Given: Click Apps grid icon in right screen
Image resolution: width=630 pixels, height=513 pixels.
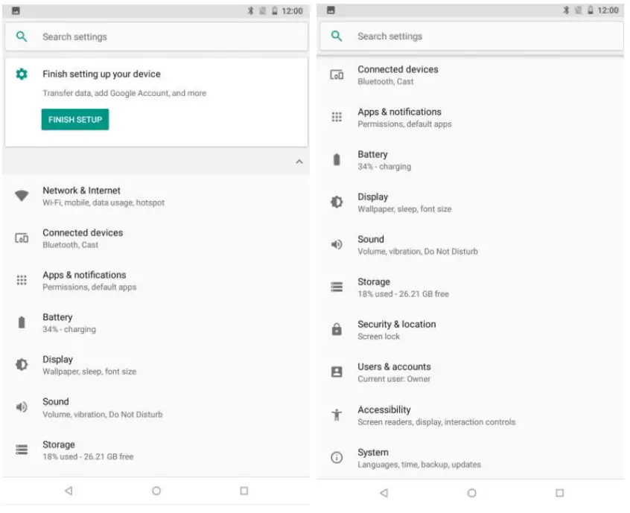Looking at the screenshot, I should 337,117.
